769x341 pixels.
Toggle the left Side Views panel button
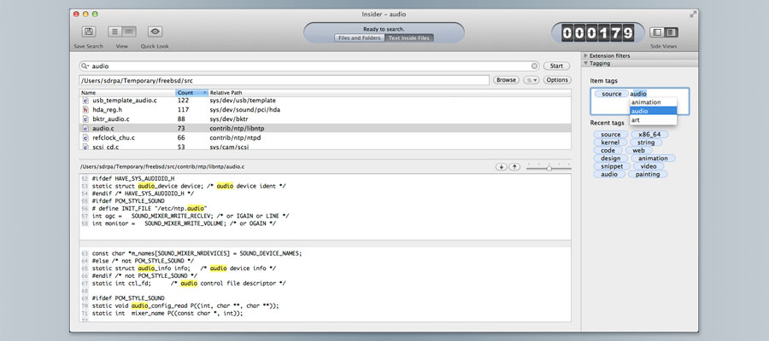(653, 32)
